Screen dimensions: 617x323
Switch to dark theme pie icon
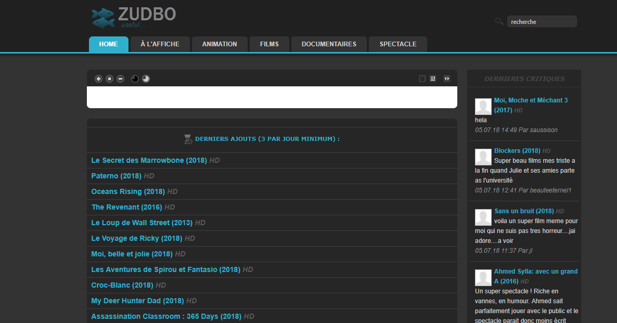click(135, 79)
